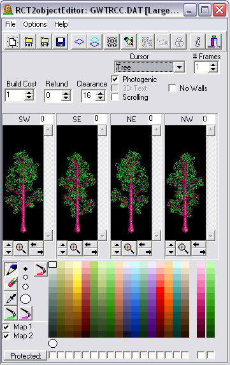This screenshot has width=230, height=365.
Task: Pick the eyedropper color tool
Action: [11, 298]
